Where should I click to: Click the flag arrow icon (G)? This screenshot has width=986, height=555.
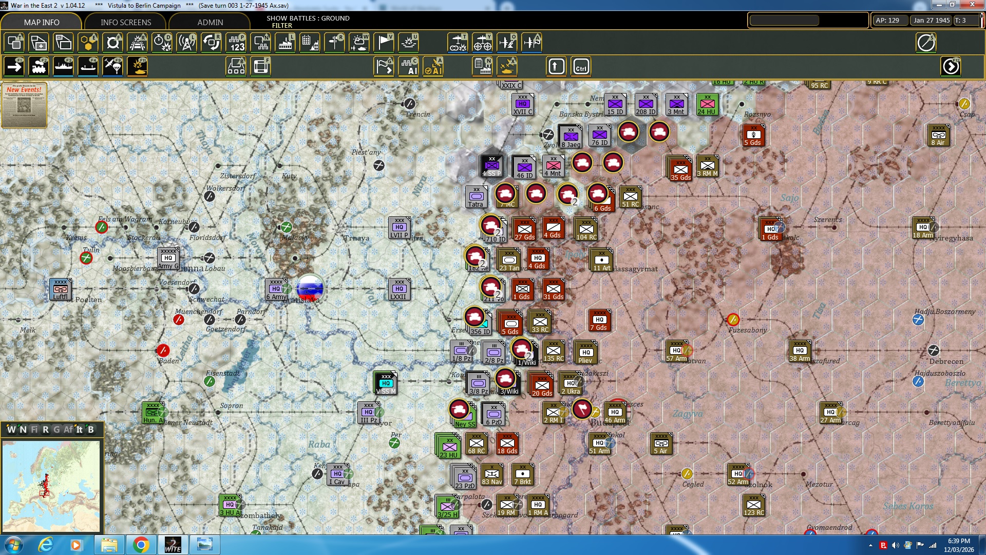coord(384,67)
